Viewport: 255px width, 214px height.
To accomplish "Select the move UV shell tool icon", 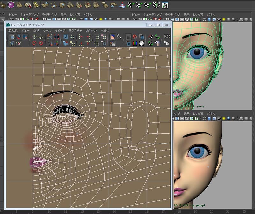I will 25,37.
